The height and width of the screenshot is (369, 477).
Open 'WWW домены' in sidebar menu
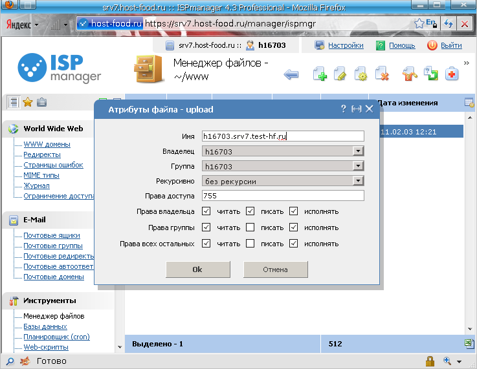coord(47,144)
